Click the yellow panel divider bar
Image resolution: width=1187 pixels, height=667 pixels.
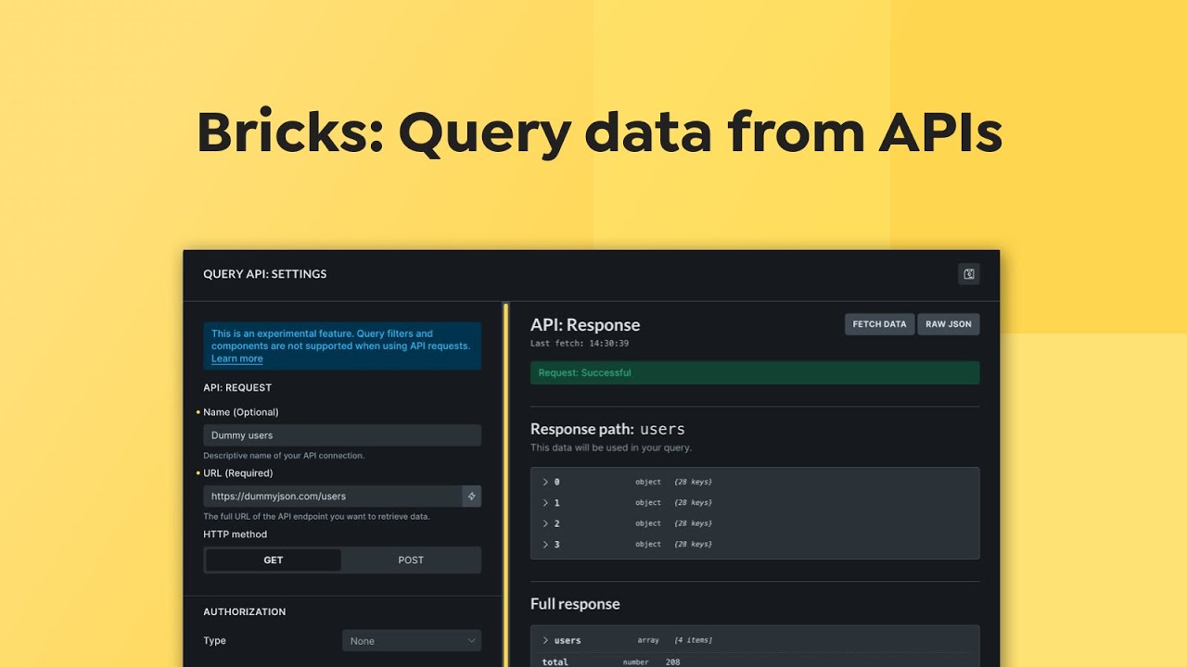(x=505, y=482)
